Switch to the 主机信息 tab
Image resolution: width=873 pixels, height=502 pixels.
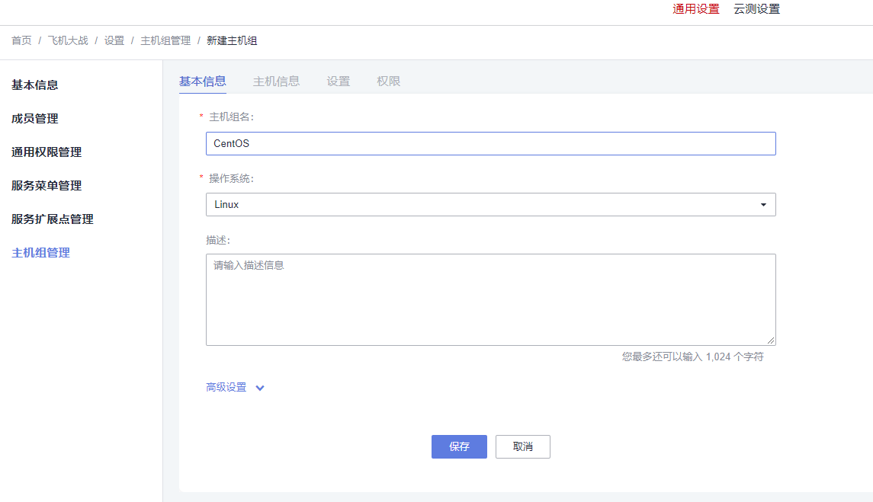click(x=276, y=82)
